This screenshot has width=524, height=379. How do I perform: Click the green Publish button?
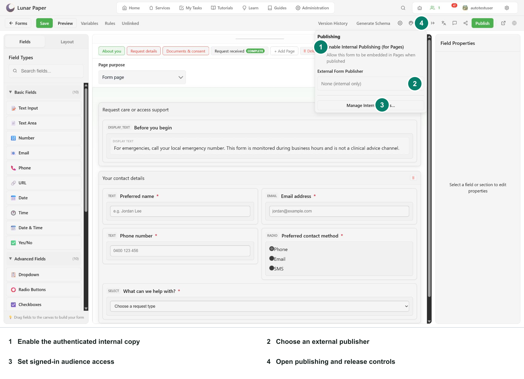pyautogui.click(x=482, y=23)
